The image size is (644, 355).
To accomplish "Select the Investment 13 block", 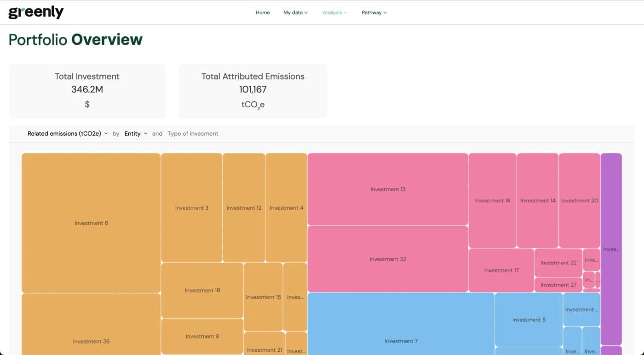I will (x=388, y=189).
